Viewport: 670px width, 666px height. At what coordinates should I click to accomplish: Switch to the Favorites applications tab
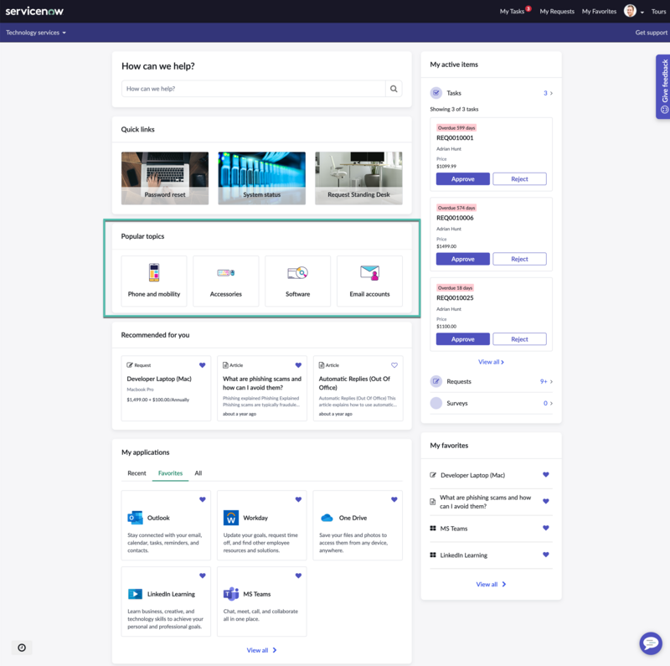[x=170, y=473]
